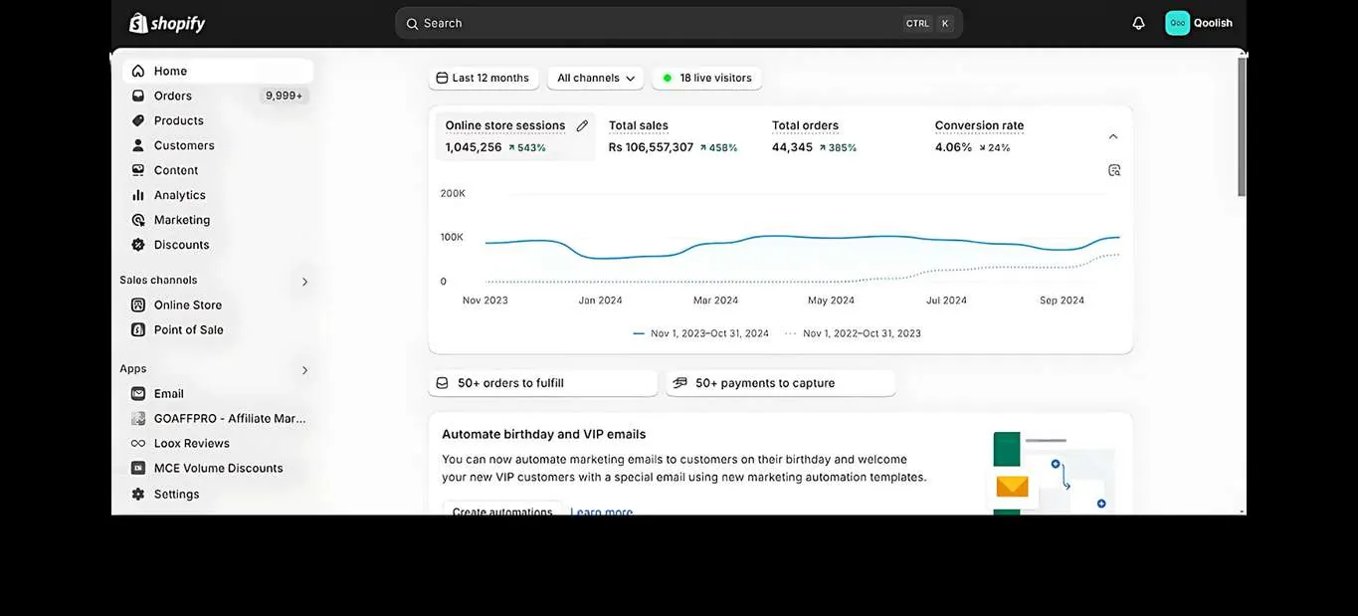Screen dimensions: 1358x616
Task: Click the Apps heading
Action: pyautogui.click(x=133, y=368)
